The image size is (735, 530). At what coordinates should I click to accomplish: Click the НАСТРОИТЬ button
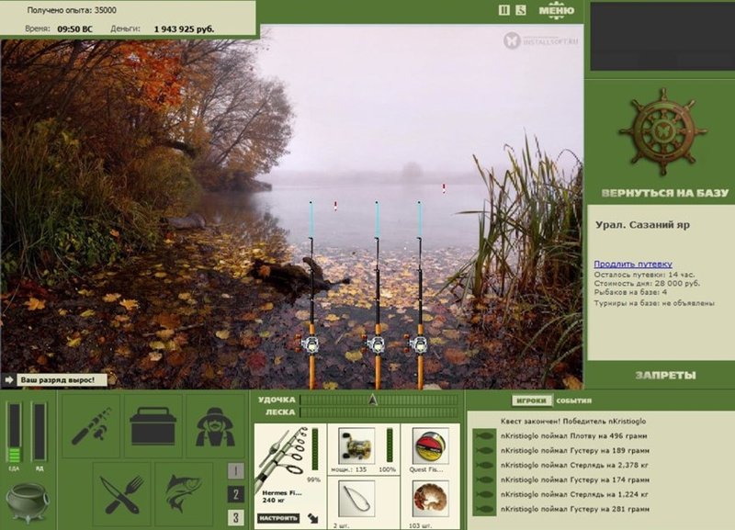[278, 518]
